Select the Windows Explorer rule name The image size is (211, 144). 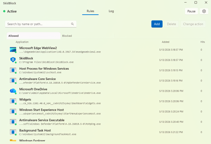coord(32,140)
